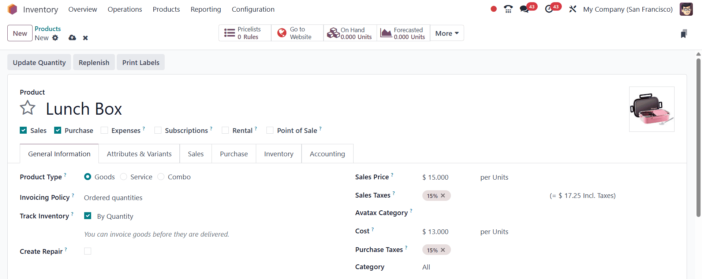Click the red recording status dot

pyautogui.click(x=493, y=9)
